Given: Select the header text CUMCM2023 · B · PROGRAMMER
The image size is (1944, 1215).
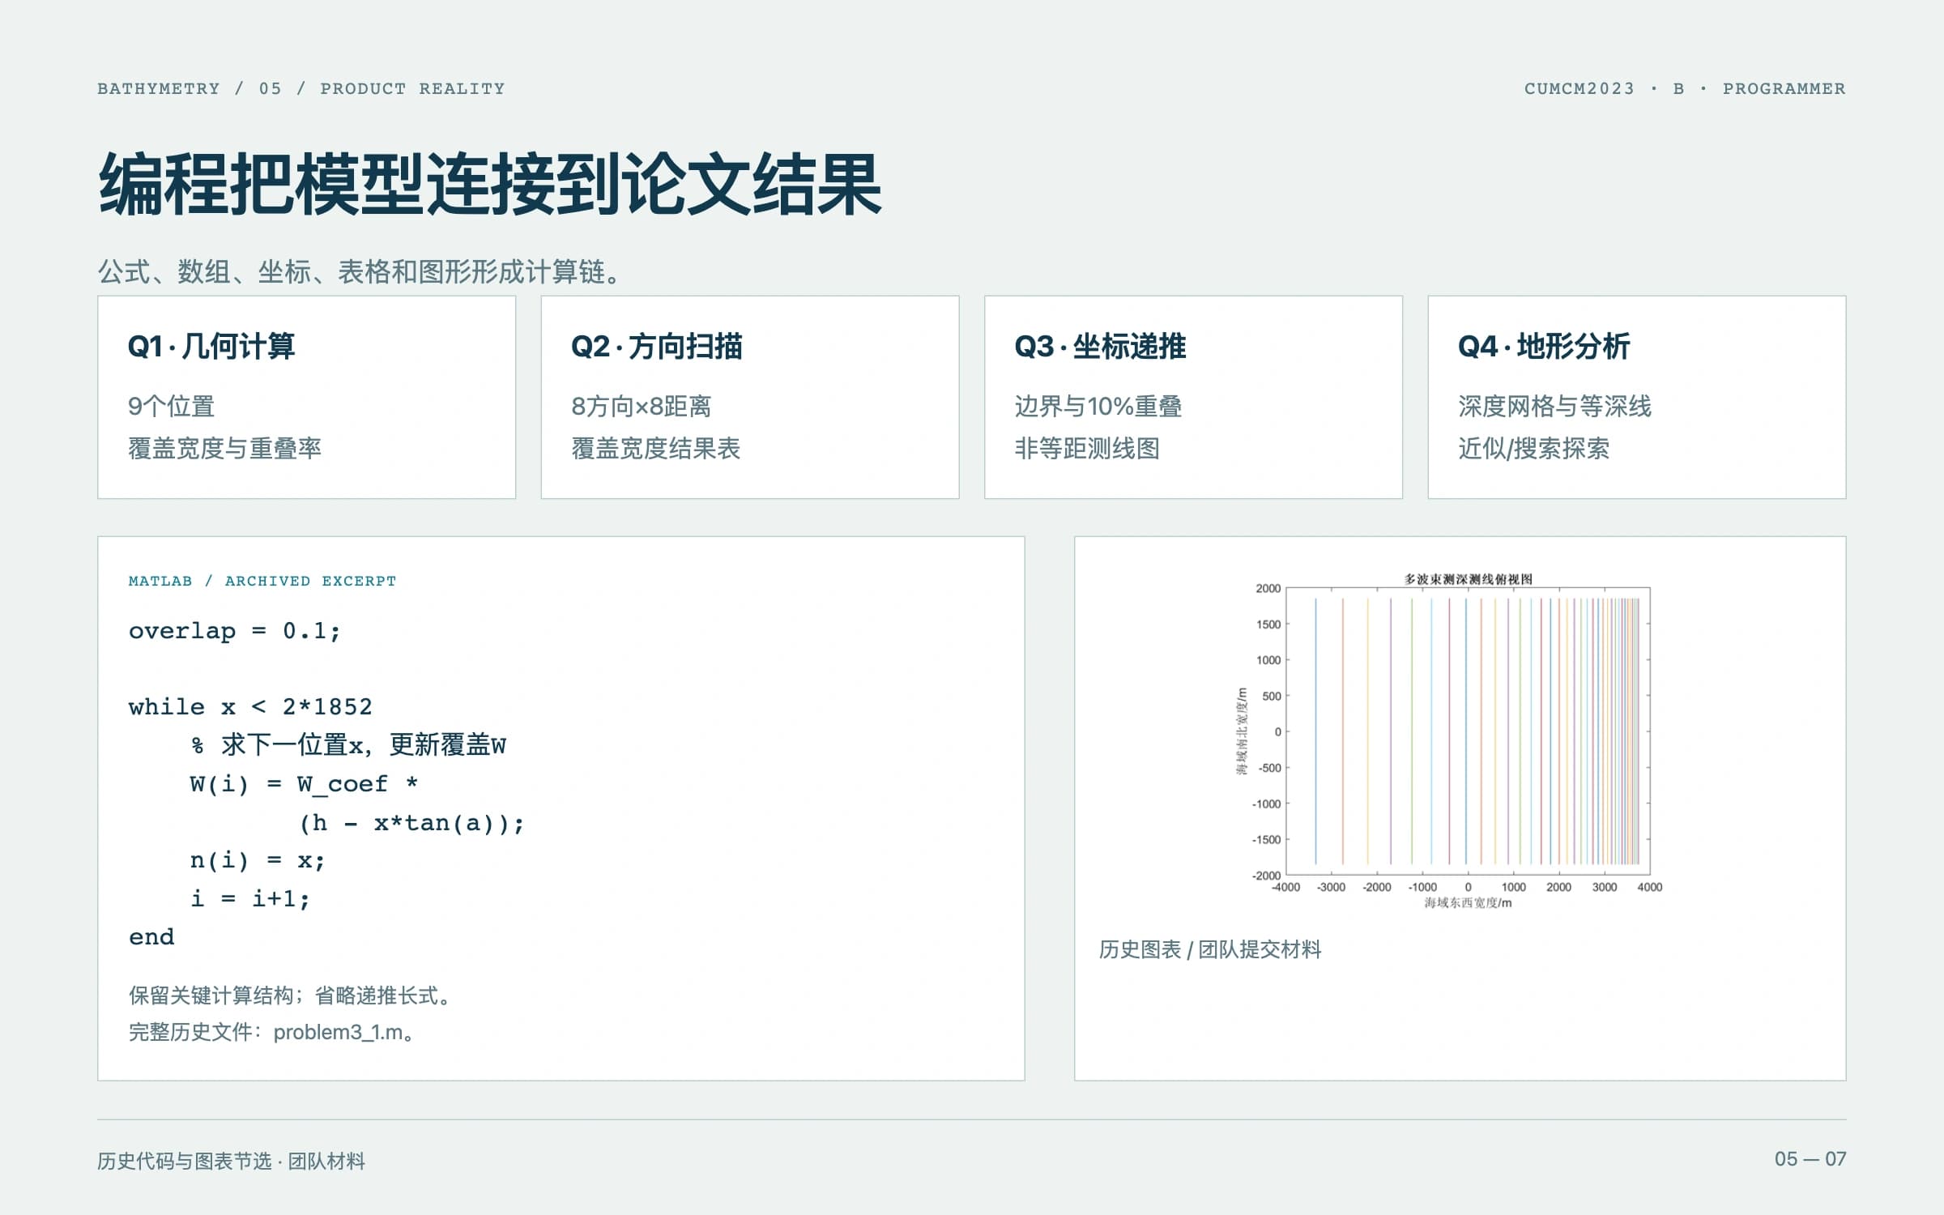Looking at the screenshot, I should (1685, 88).
